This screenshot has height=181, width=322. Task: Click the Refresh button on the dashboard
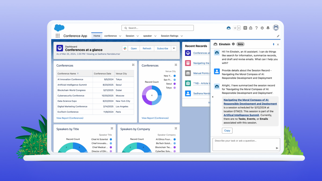click(x=147, y=49)
